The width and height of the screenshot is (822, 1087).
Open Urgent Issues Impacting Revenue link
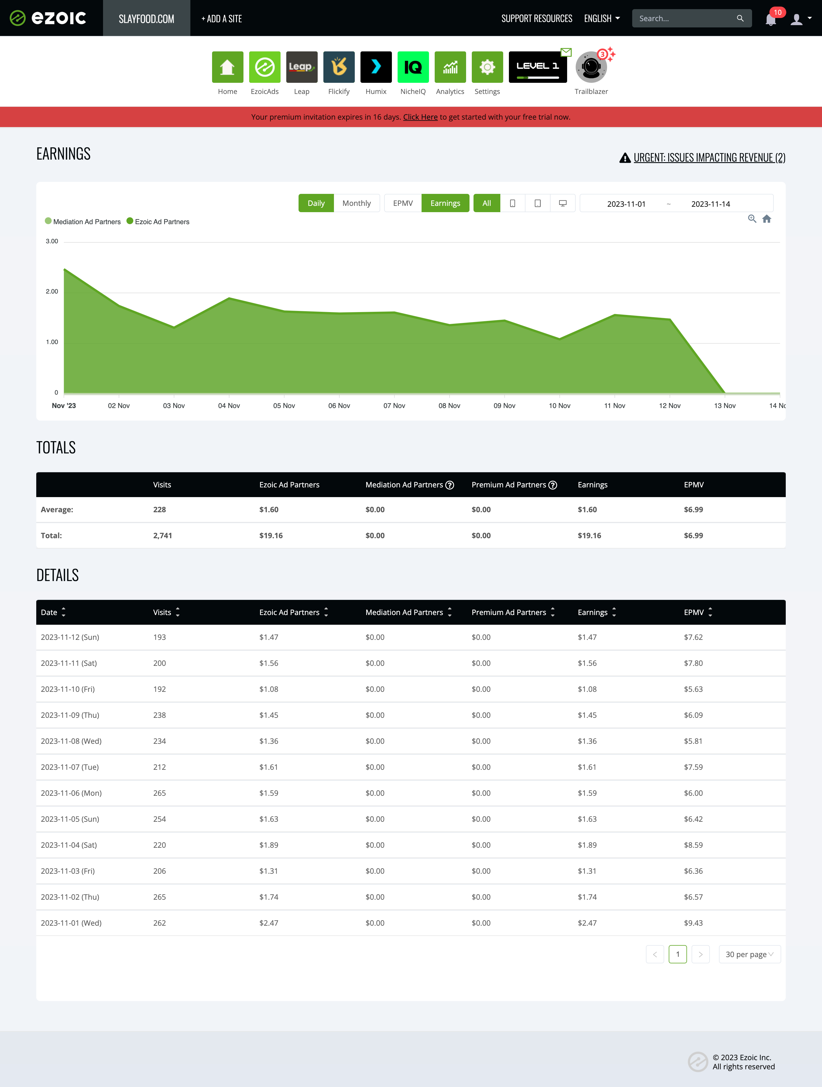pos(709,157)
